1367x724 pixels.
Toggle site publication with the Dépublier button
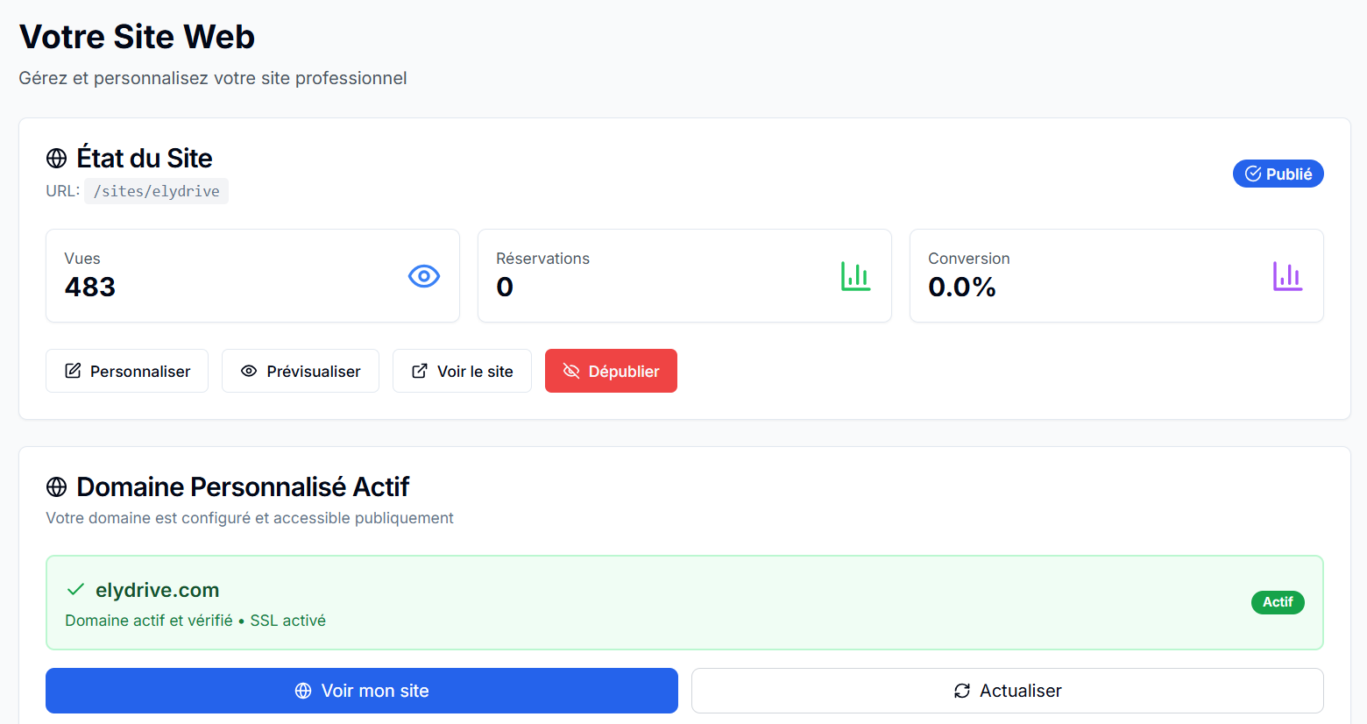click(x=611, y=371)
